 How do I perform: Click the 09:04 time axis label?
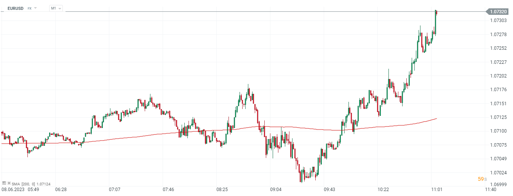[x=276, y=189]
